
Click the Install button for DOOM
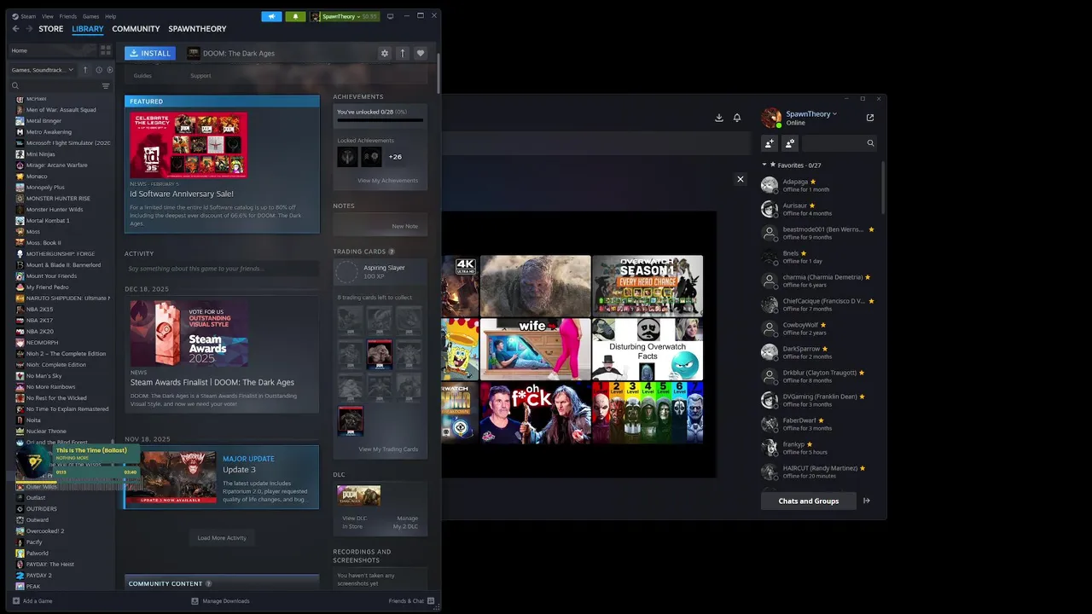150,53
